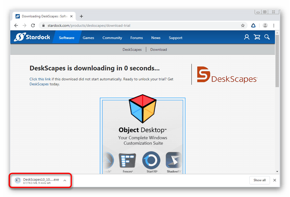Image resolution: width=290 pixels, height=197 pixels.
Task: Go back using the browser back arrow
Action: (16, 26)
